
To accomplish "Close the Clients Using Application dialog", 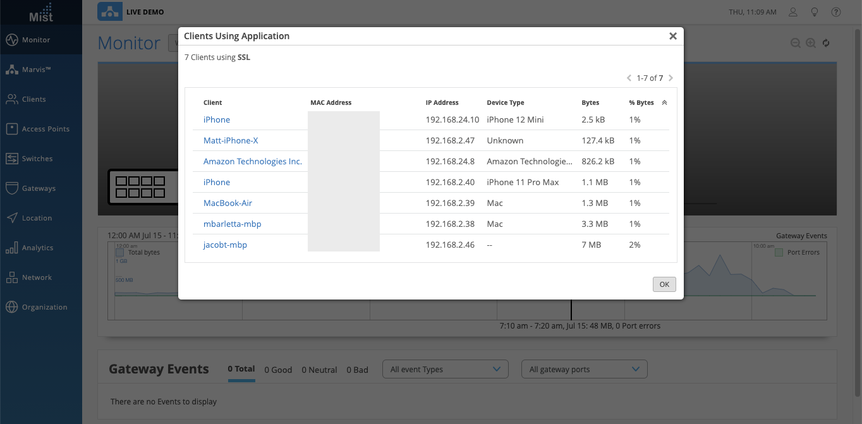I will (673, 36).
